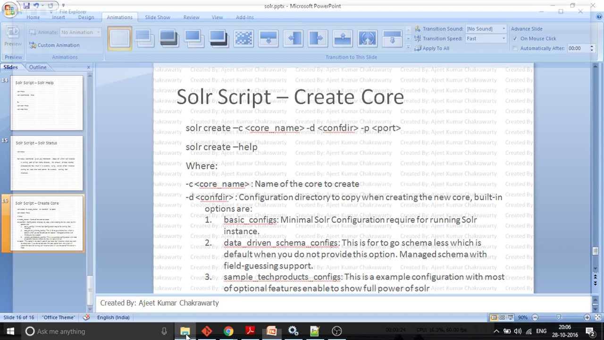Click the Office Theme status bar label
604x340 pixels.
coord(59,317)
